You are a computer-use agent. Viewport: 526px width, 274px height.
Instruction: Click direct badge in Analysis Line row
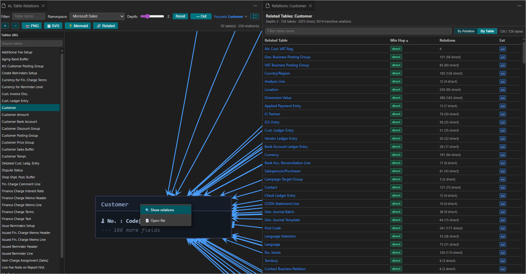(396, 81)
